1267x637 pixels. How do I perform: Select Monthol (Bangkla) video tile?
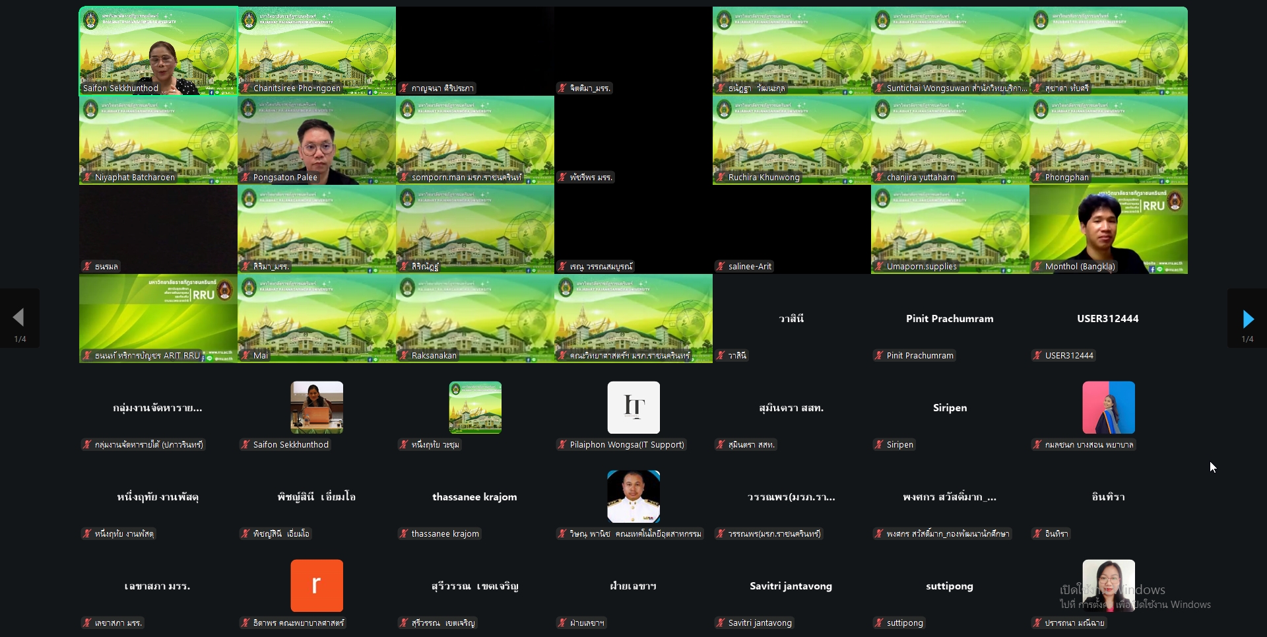(1109, 229)
